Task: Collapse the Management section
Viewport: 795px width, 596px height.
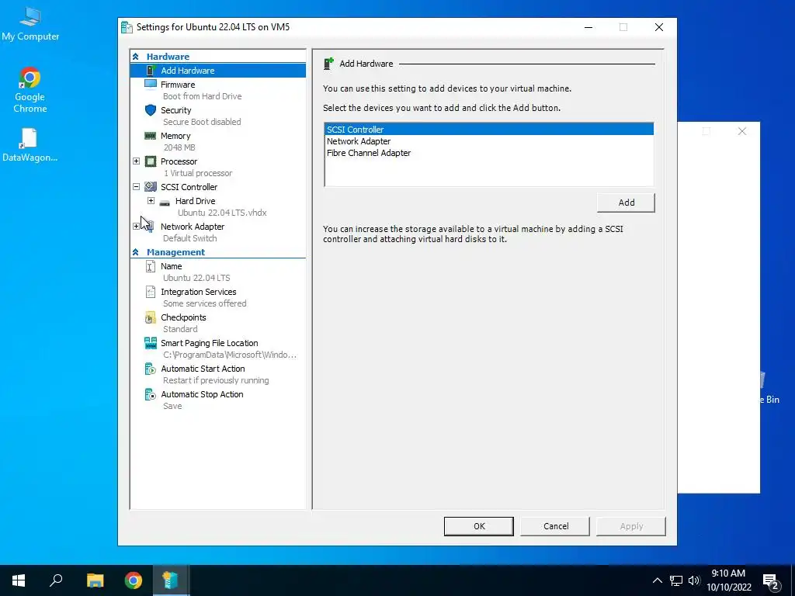Action: click(135, 252)
